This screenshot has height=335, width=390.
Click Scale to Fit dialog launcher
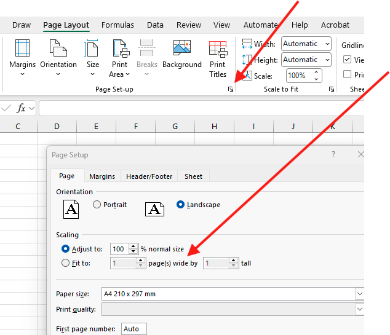[332, 89]
